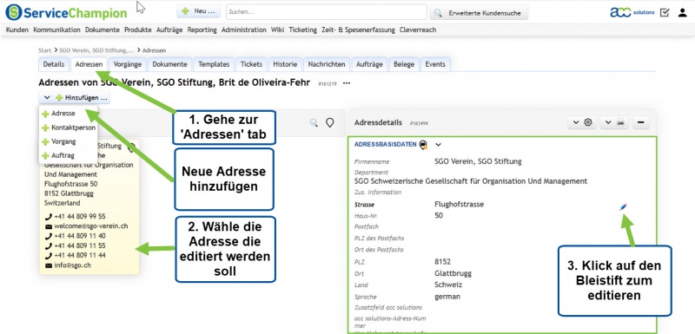695x334 pixels.
Task: Open the gear settings dropdown in Adressdetails
Action: tap(583, 122)
